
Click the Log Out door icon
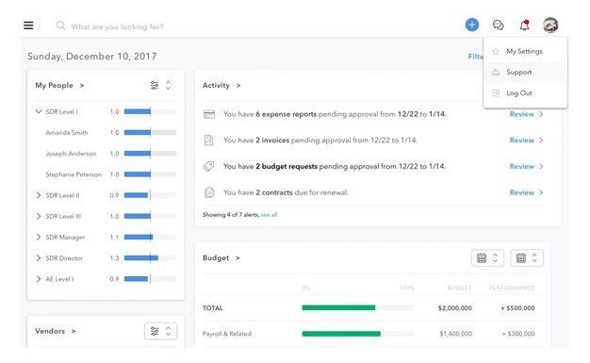click(x=496, y=93)
